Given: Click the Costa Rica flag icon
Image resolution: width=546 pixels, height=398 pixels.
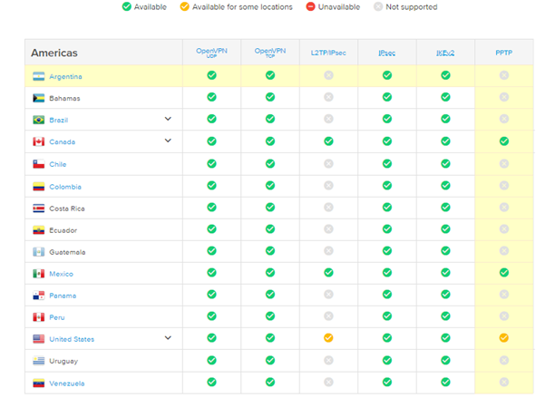Looking at the screenshot, I should (39, 209).
